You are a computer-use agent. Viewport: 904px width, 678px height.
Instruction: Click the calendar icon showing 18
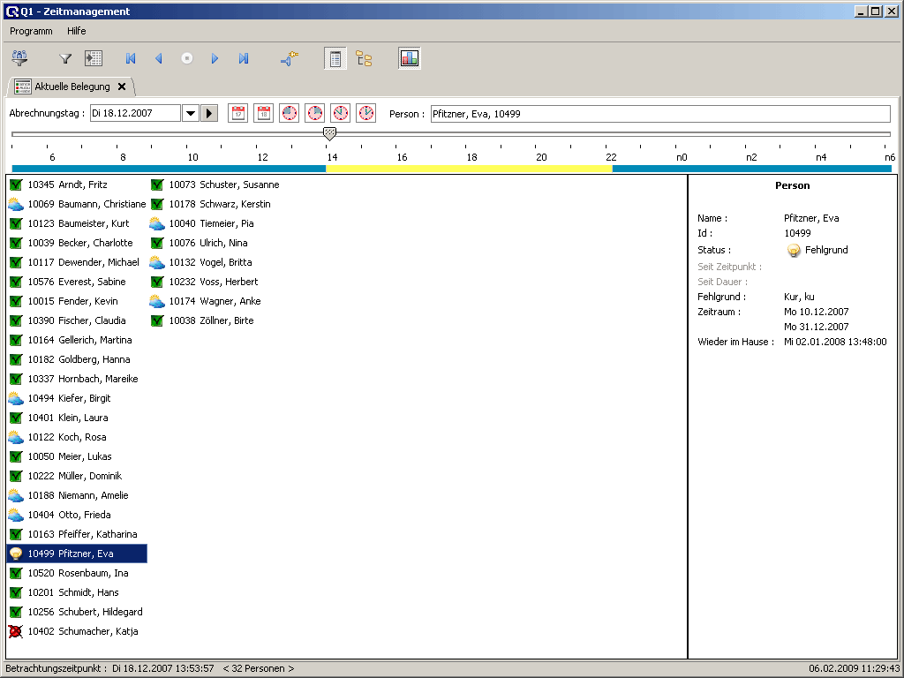tap(263, 113)
